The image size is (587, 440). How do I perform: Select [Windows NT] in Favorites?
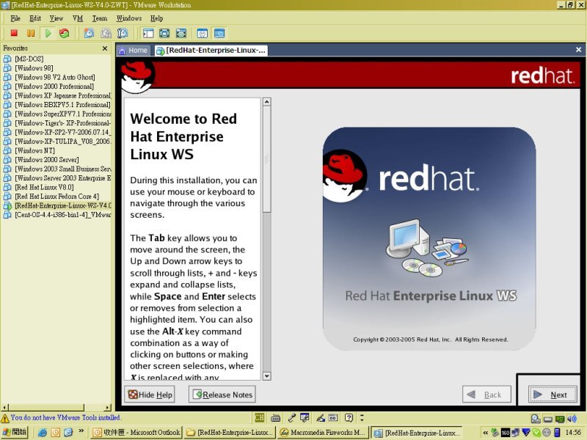pos(34,150)
